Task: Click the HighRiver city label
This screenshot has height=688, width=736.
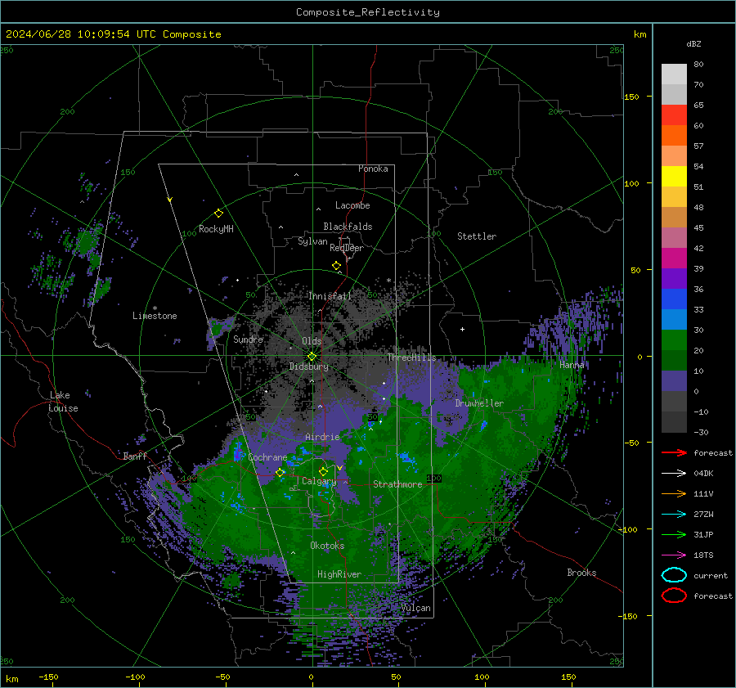Action: point(339,574)
